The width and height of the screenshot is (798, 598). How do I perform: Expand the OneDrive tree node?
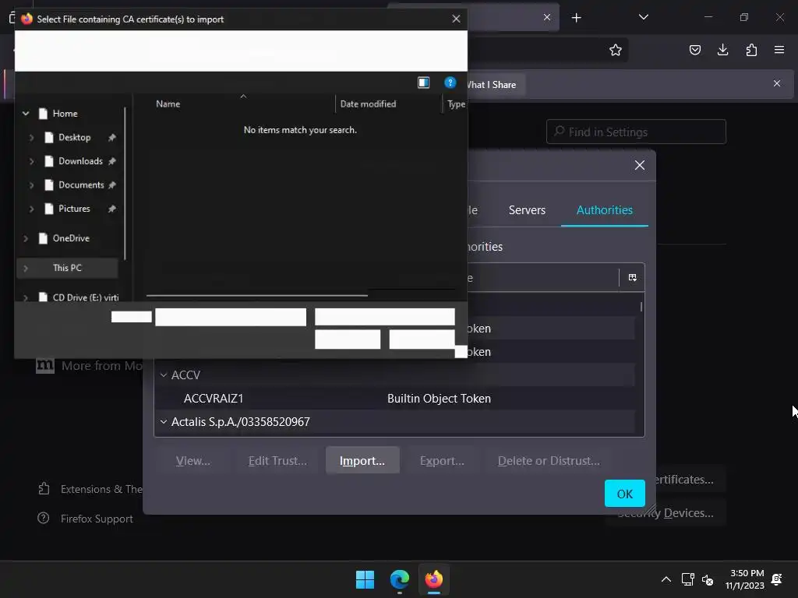click(26, 238)
